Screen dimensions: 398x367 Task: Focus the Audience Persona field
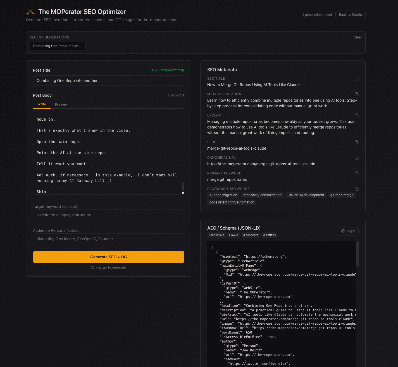109,239
